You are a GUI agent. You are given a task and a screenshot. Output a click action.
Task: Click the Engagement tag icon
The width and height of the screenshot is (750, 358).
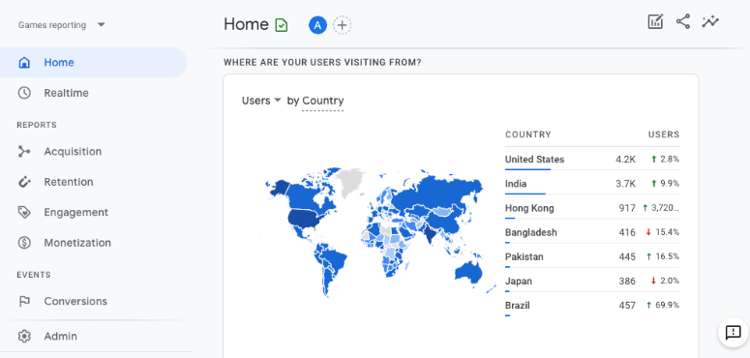(x=24, y=212)
